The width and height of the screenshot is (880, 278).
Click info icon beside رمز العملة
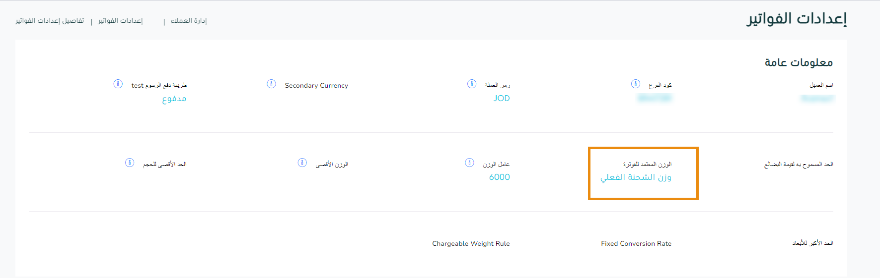(472, 84)
